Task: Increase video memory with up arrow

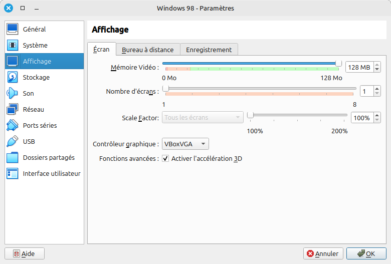Action: tap(377, 65)
